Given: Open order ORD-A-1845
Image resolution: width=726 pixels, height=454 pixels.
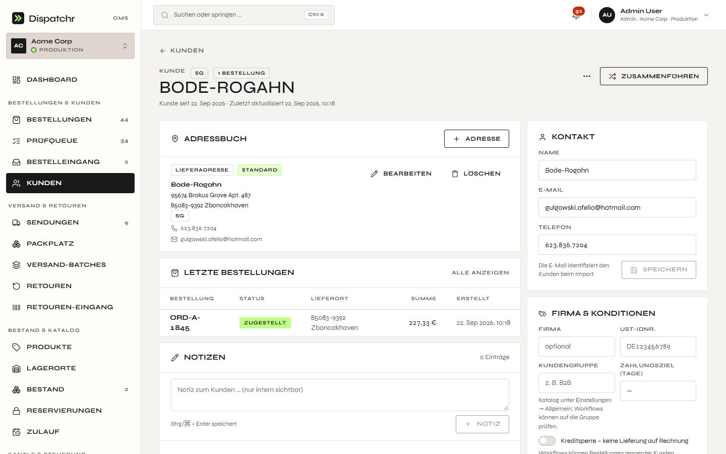Looking at the screenshot, I should pyautogui.click(x=185, y=323).
